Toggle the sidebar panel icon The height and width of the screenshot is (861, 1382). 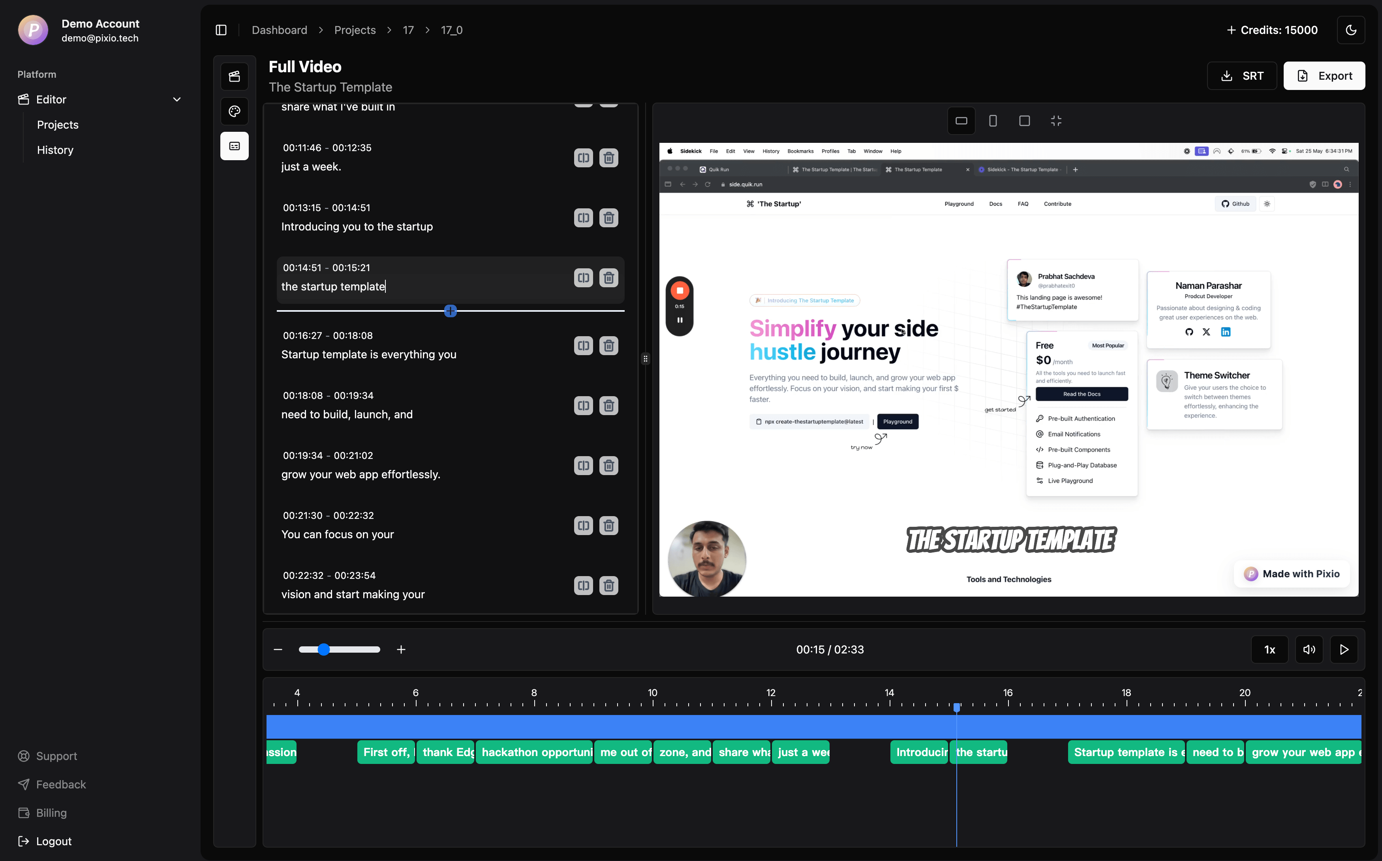click(x=221, y=30)
